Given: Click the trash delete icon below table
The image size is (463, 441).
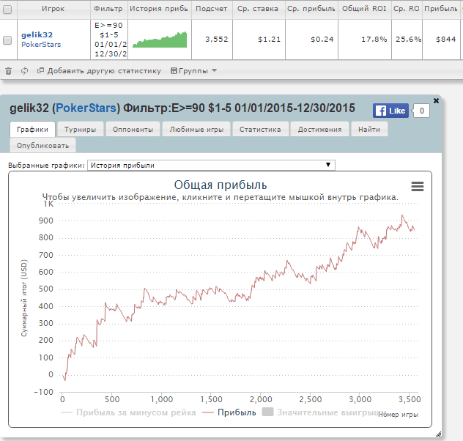Looking at the screenshot, I should pos(8,71).
